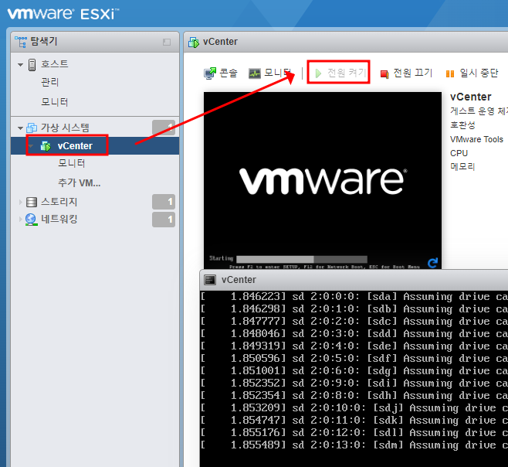Click the Storage icon in navigator

(x=32, y=202)
